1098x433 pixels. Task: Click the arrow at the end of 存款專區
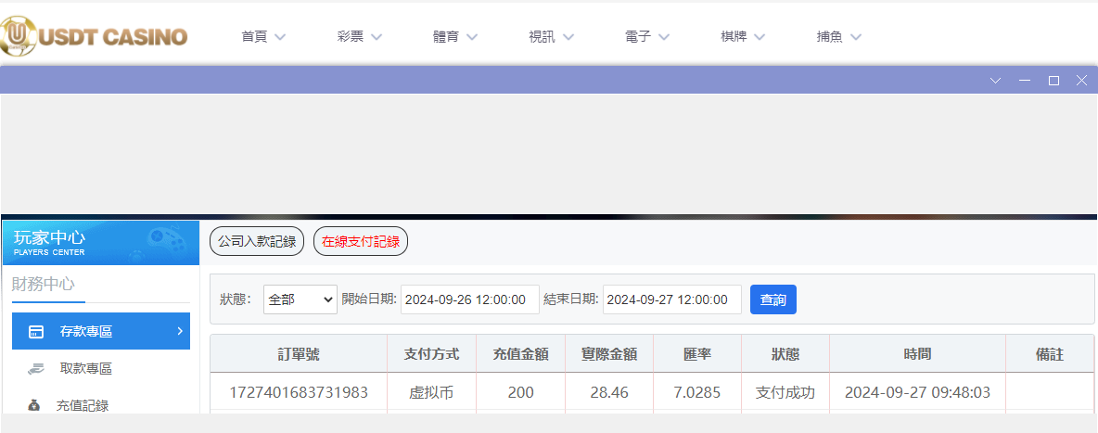[x=180, y=331]
